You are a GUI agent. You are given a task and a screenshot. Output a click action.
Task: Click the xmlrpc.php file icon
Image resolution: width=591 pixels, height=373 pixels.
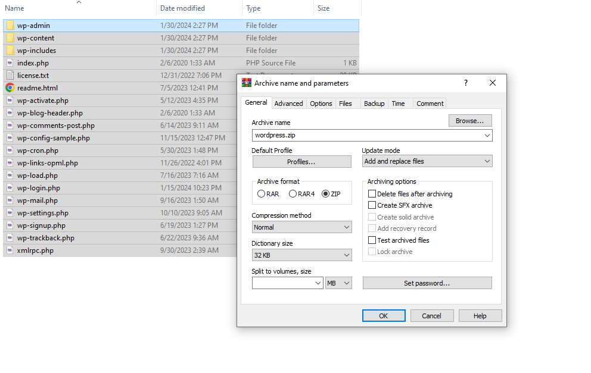point(10,250)
